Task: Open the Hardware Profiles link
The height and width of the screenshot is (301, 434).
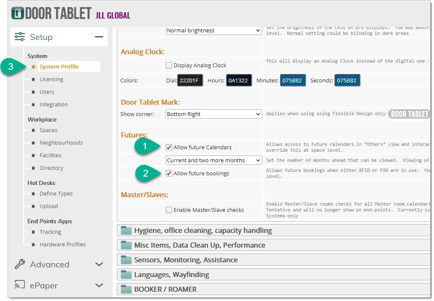Action: [x=62, y=245]
